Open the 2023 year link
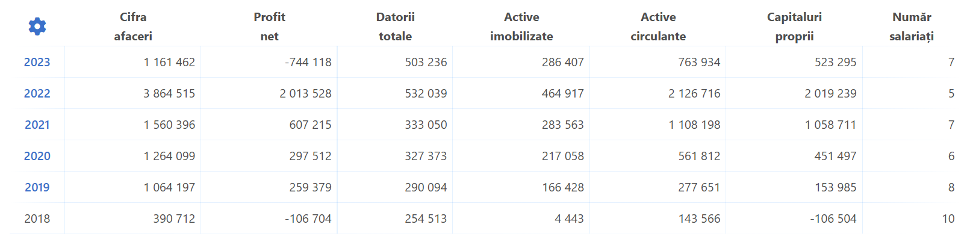 click(37, 62)
